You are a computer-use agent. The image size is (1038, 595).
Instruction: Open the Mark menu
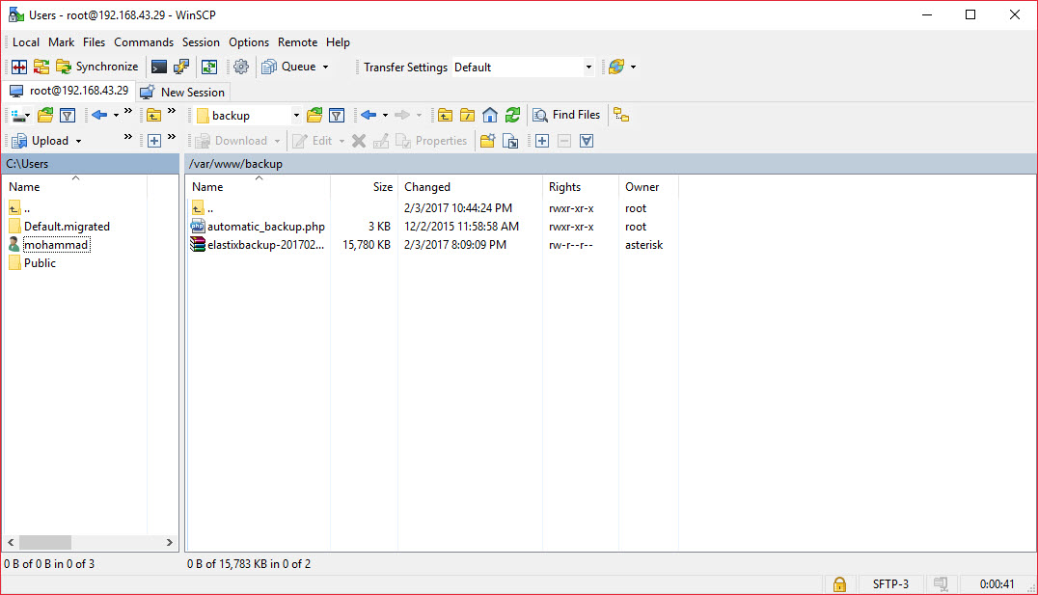[x=61, y=42]
